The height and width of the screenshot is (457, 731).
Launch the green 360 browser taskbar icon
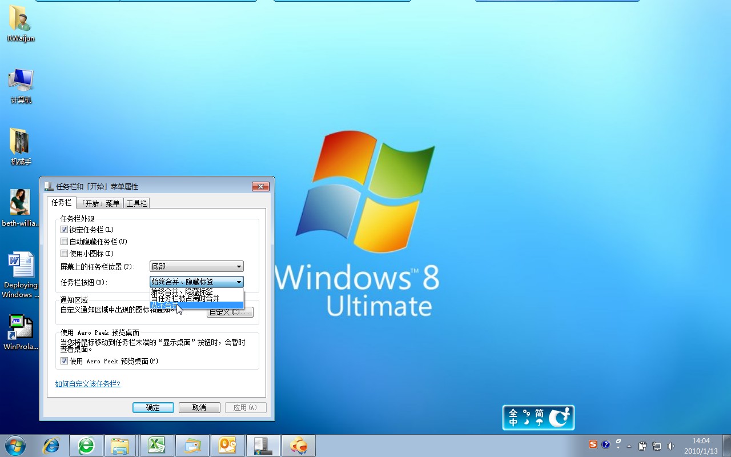coord(86,445)
